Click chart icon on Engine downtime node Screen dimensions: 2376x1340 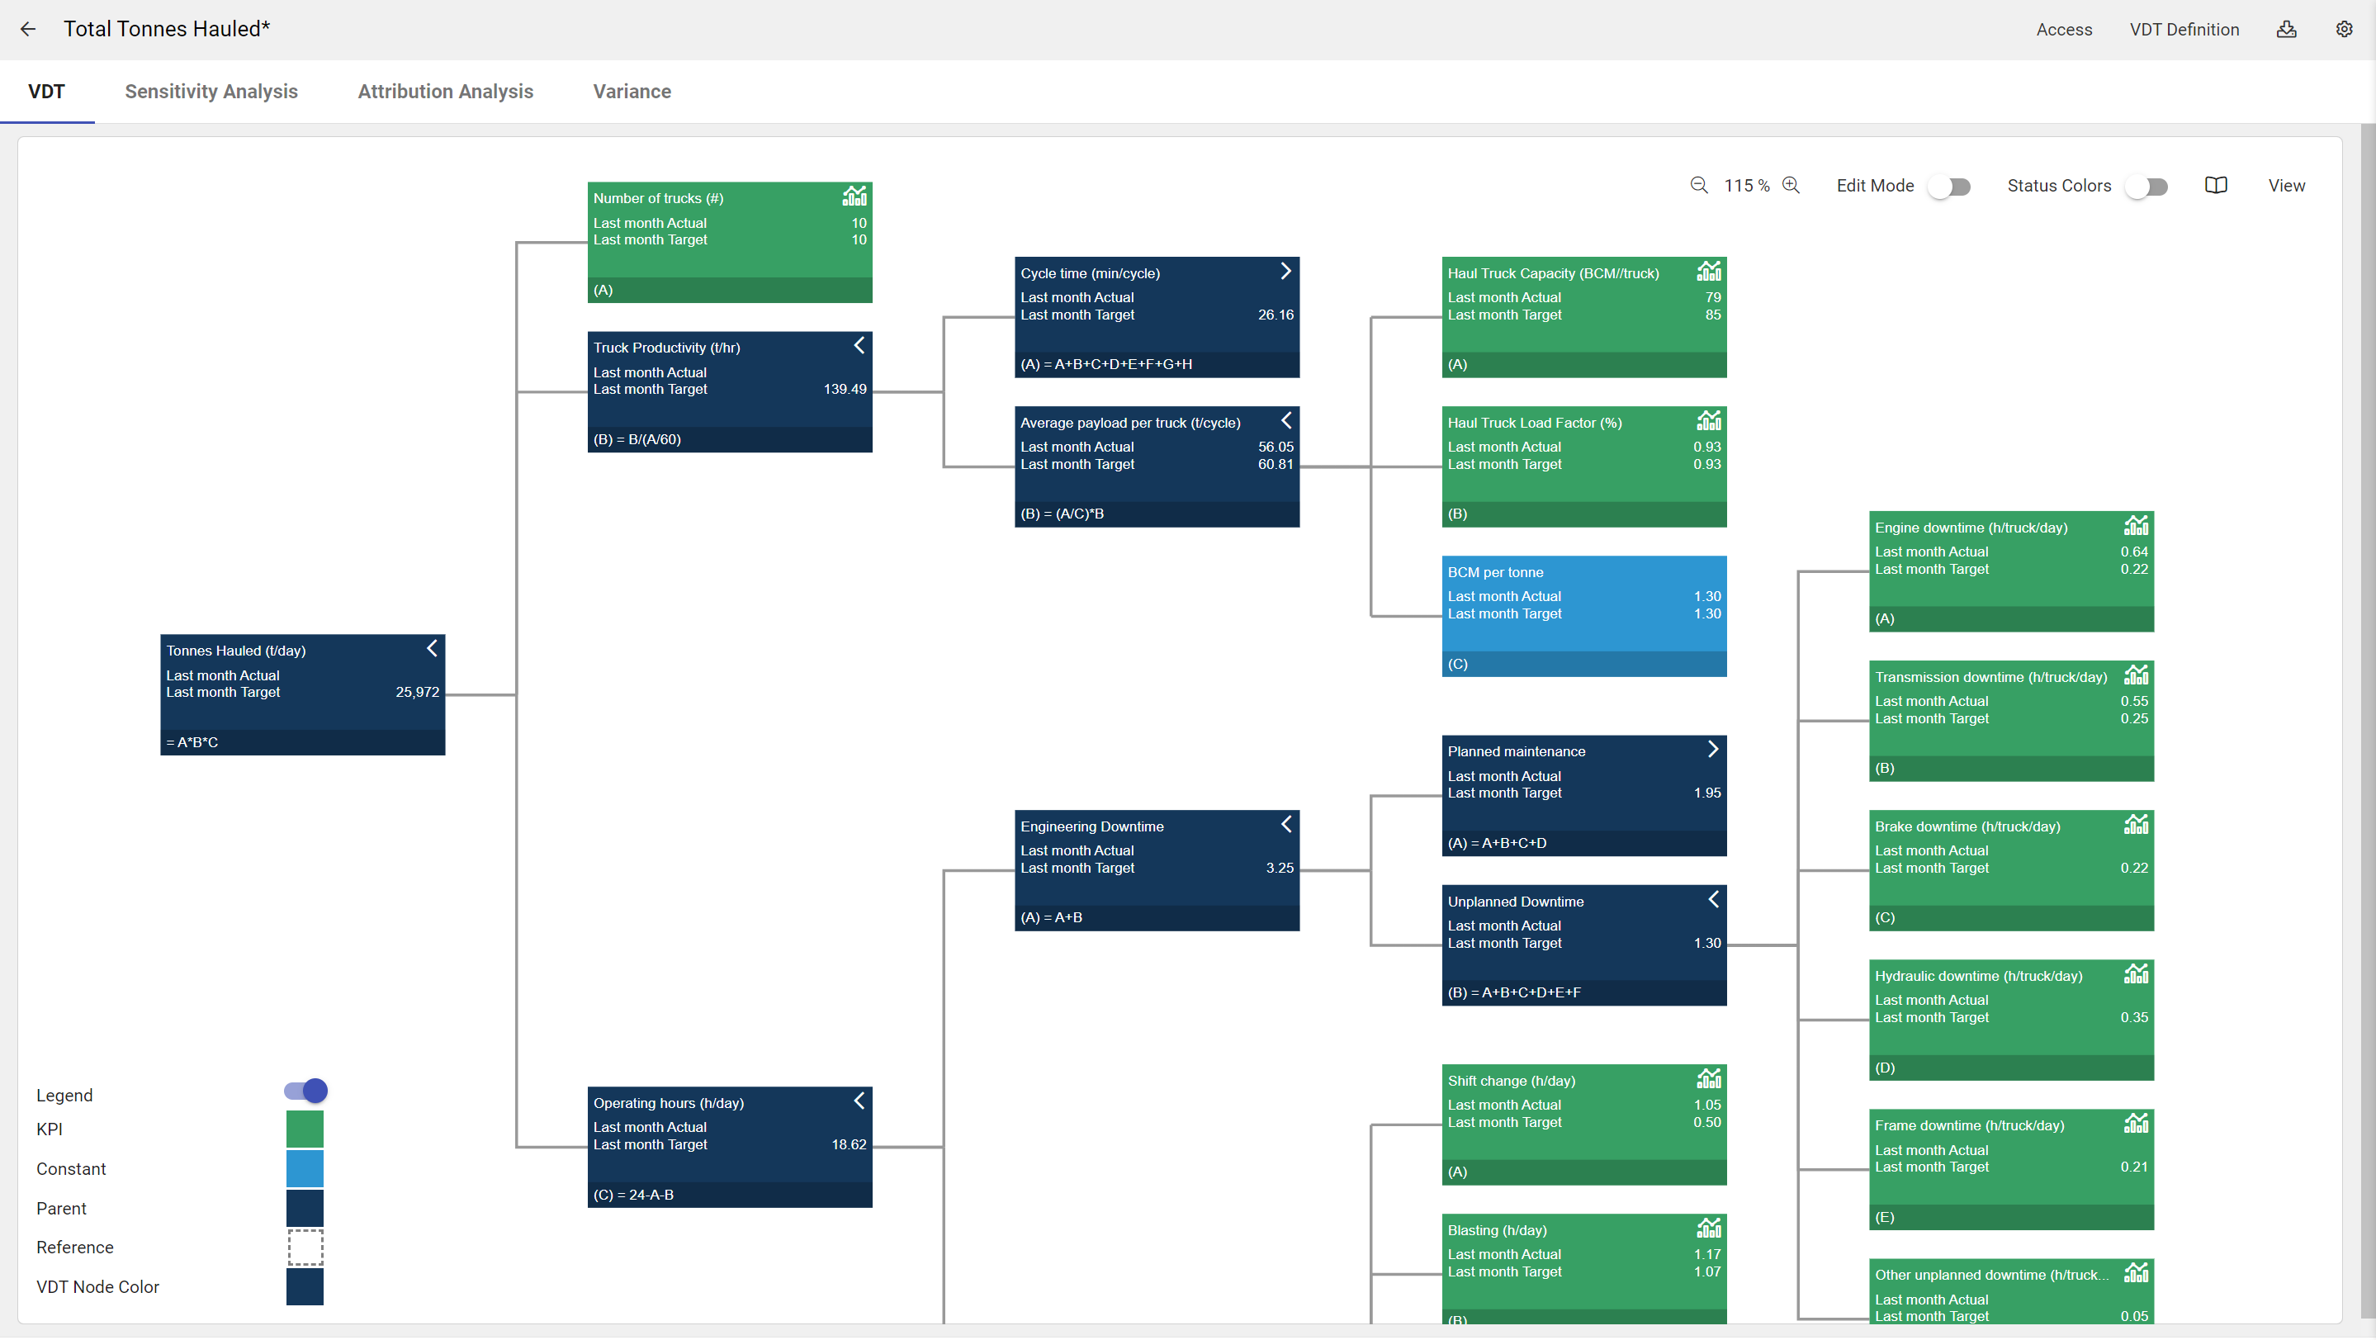pos(2135,526)
